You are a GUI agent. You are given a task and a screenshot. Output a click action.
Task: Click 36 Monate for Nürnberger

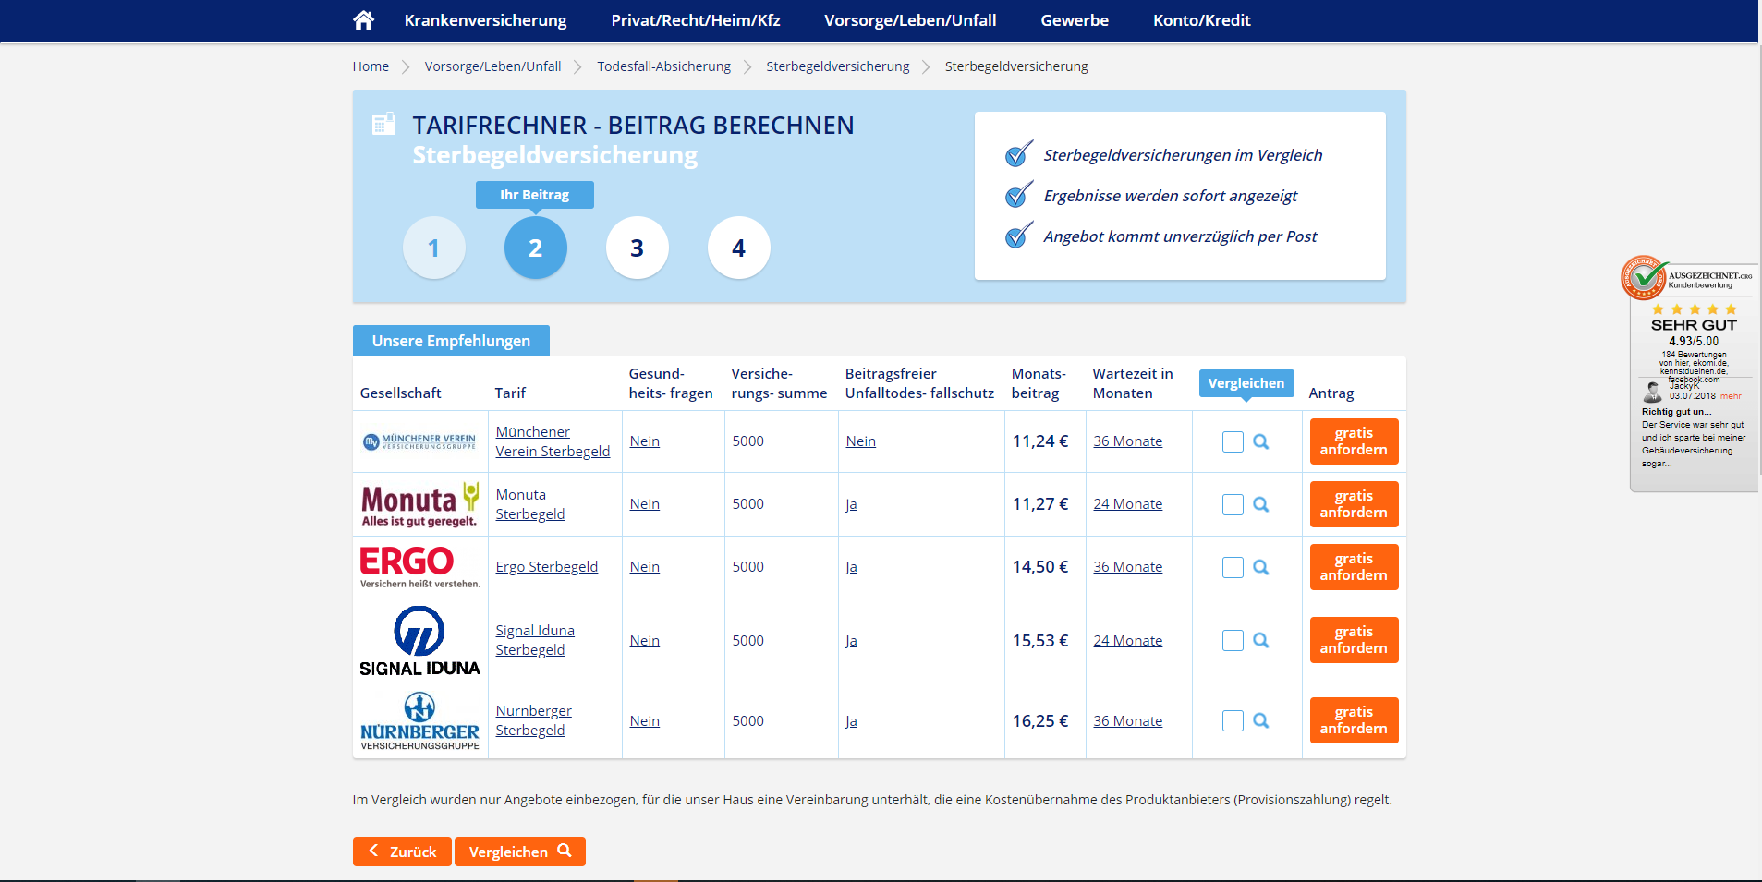pyautogui.click(x=1127, y=721)
